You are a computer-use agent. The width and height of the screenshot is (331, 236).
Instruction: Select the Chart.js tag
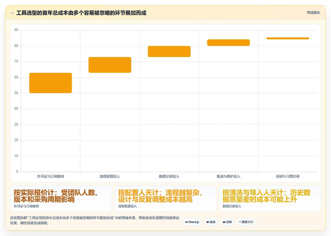(192, 222)
